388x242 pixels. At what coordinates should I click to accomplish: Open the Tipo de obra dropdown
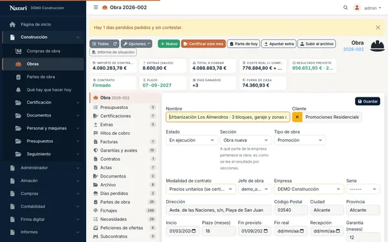[299, 140]
